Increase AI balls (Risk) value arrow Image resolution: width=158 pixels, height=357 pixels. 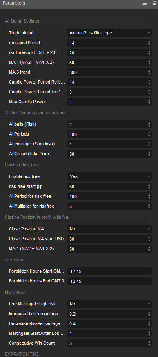tap(149, 123)
